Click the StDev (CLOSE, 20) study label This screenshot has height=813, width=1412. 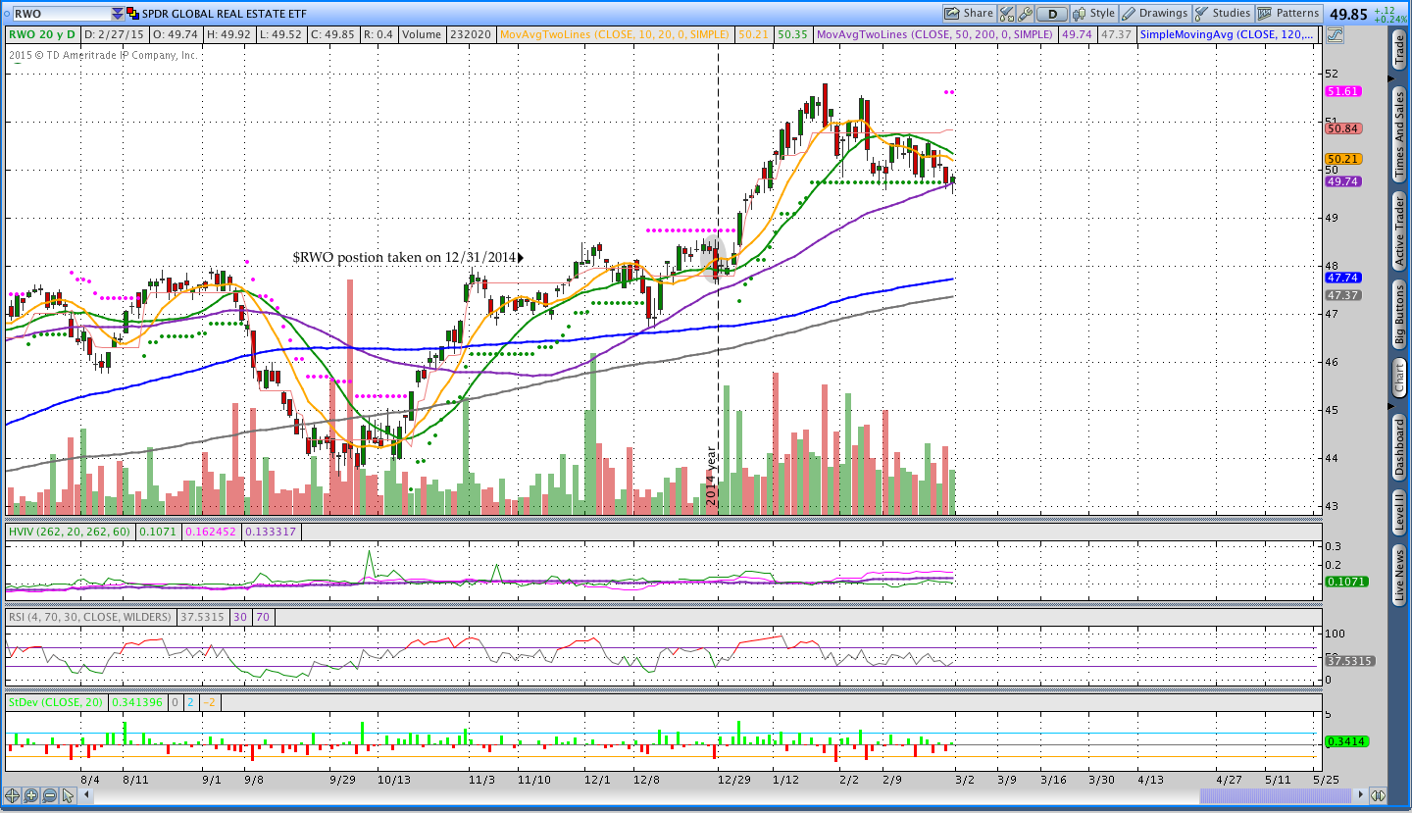click(x=55, y=703)
